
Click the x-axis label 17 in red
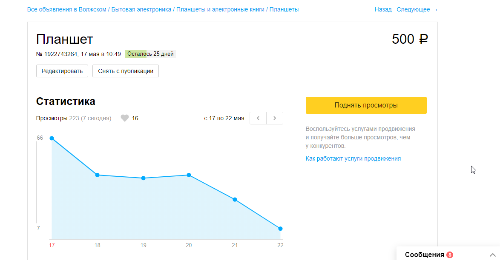(52, 246)
